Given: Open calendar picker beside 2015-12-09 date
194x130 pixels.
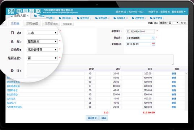Looking at the screenshot, I should click(x=153, y=44).
